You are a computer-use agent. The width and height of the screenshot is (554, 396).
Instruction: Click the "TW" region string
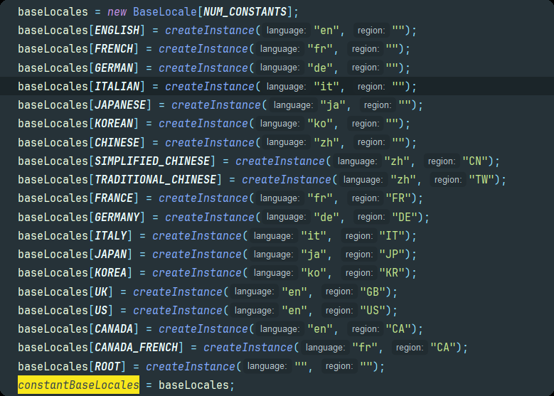481,179
